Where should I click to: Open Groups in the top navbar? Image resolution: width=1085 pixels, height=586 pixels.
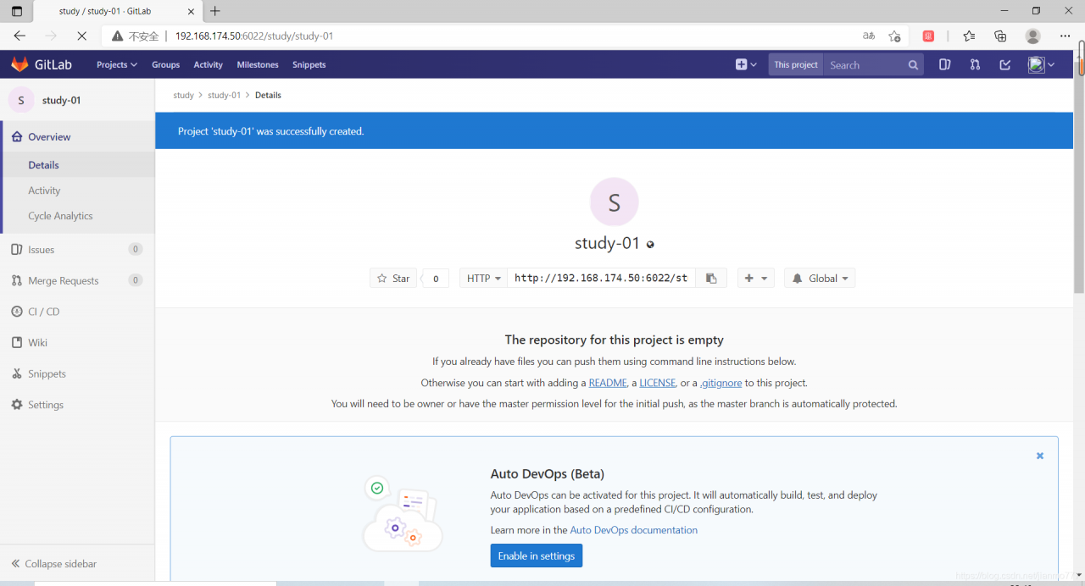pos(165,64)
